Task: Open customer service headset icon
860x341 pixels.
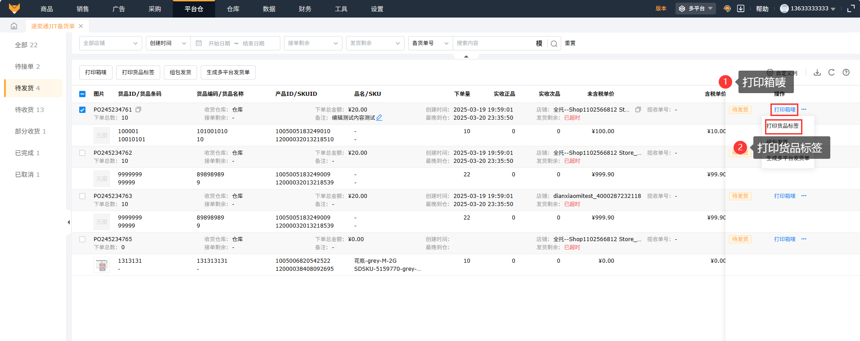Action: point(727,9)
